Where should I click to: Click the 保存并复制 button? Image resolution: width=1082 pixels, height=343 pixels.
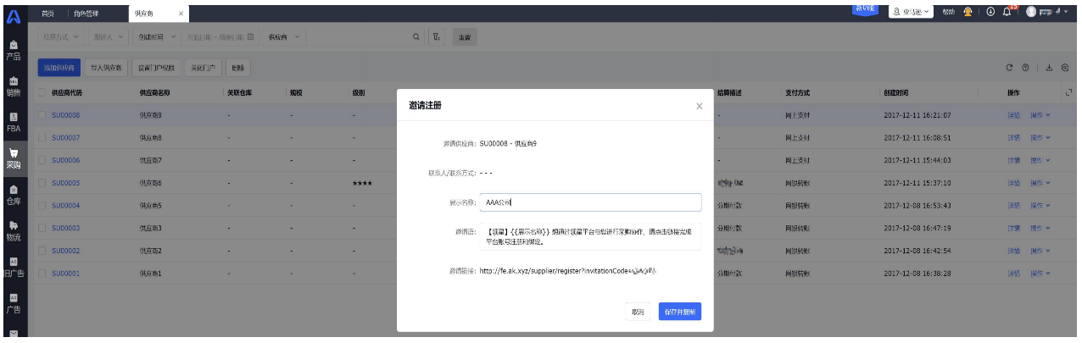[680, 313]
